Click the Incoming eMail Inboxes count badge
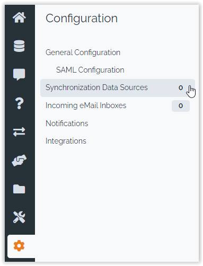This screenshot has width=203, height=266. coord(181,106)
